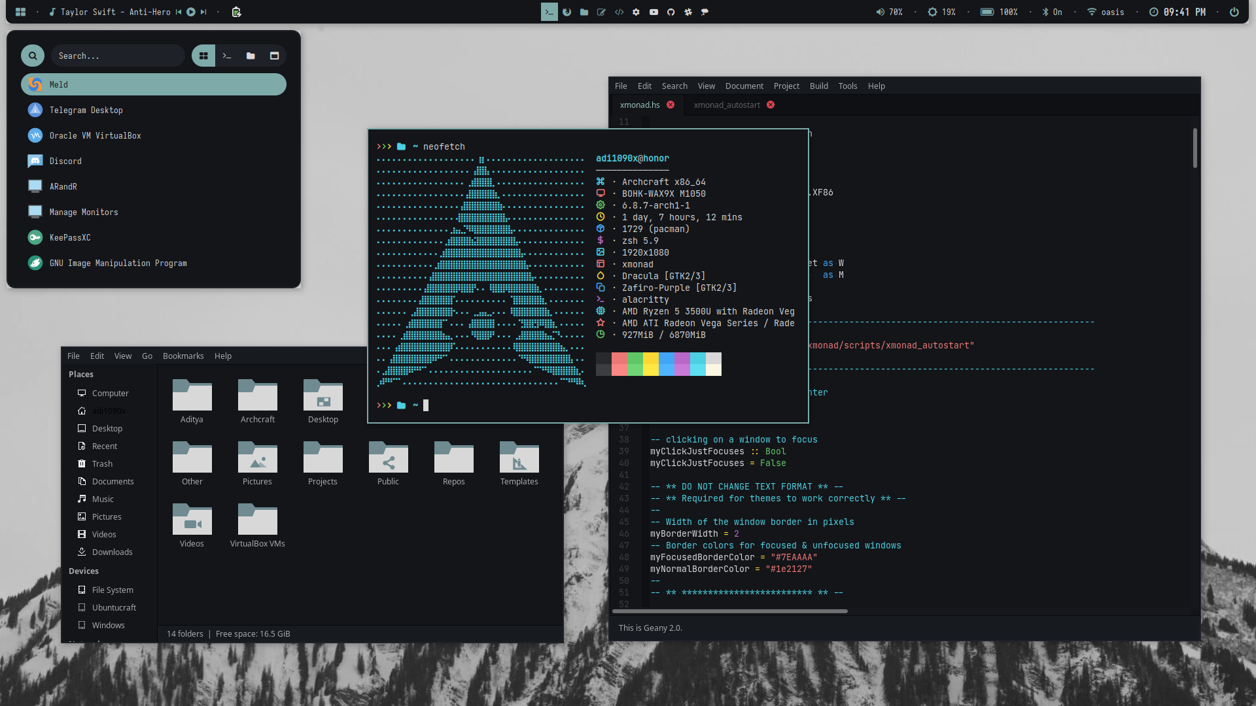
Task: Open the GitHub workspace icon in top bar
Action: coord(671,12)
